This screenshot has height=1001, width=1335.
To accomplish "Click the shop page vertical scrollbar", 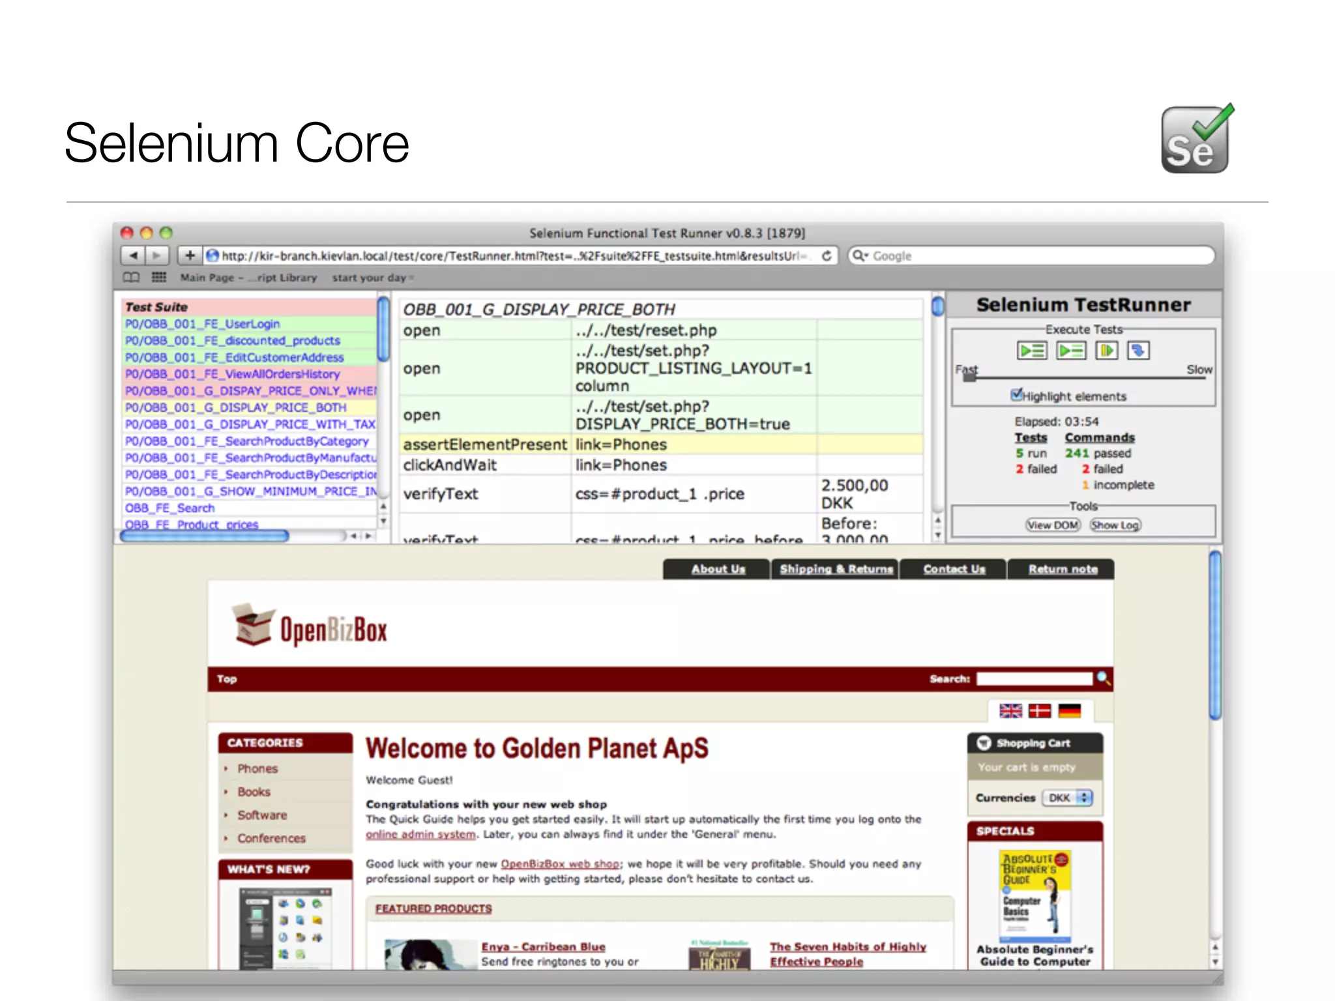I will pyautogui.click(x=1215, y=635).
